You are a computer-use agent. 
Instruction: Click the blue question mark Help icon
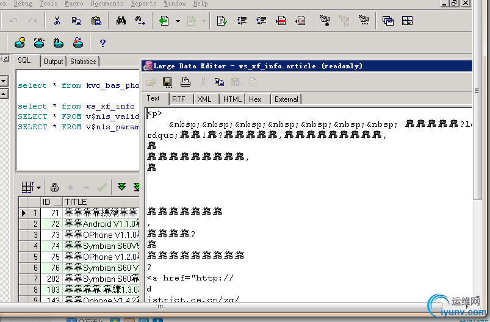tap(103, 43)
